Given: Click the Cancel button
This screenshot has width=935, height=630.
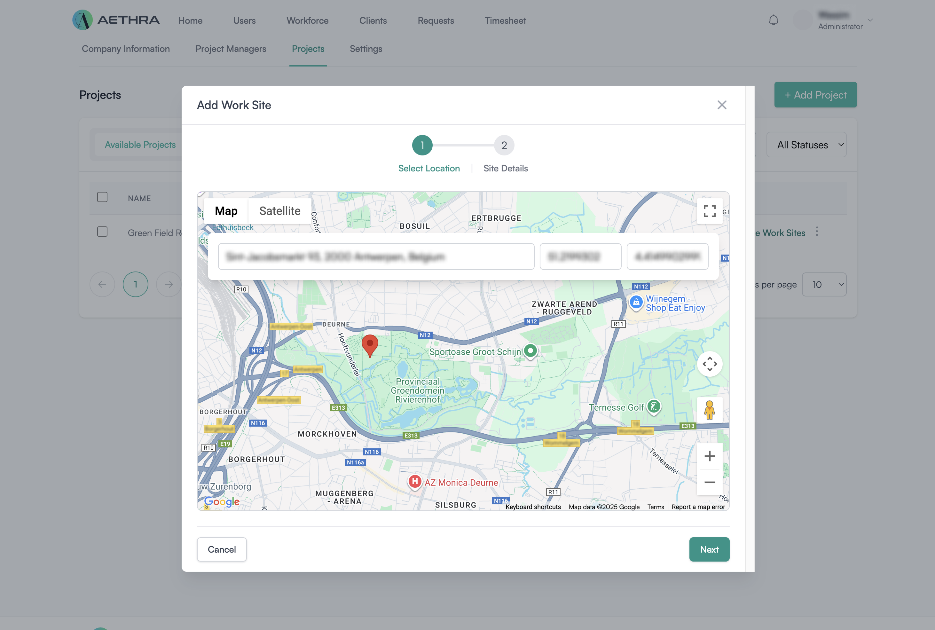Looking at the screenshot, I should [x=222, y=549].
